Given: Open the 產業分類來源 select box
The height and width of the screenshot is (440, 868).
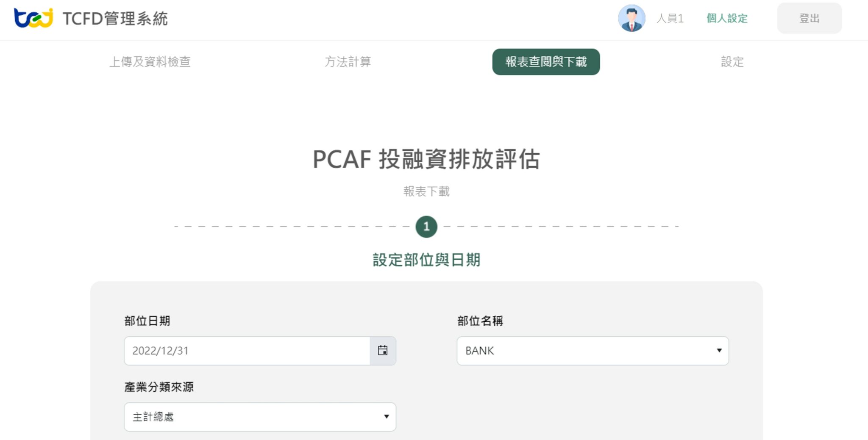Looking at the screenshot, I should tap(259, 417).
